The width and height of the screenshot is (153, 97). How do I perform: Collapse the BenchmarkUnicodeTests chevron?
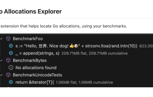(1, 75)
